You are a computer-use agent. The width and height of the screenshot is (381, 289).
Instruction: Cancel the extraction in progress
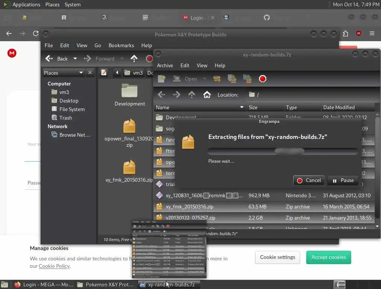click(x=309, y=180)
